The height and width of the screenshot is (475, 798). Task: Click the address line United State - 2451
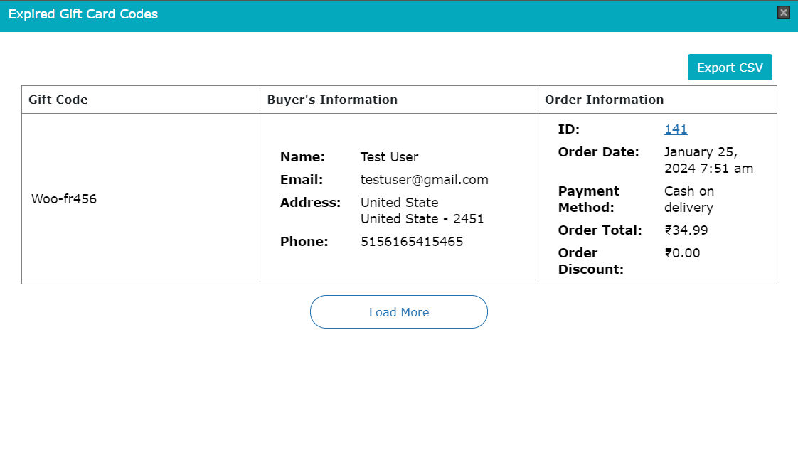(x=422, y=219)
